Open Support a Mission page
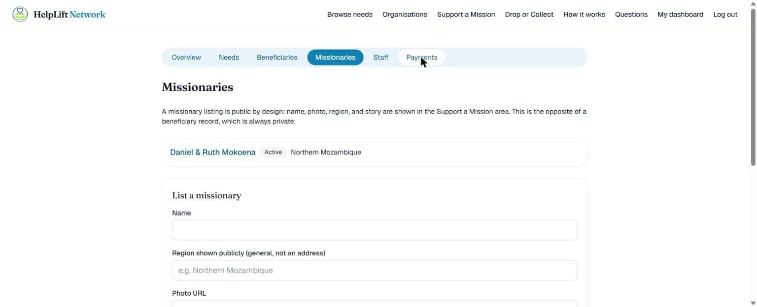The width and height of the screenshot is (757, 307). coord(466,14)
